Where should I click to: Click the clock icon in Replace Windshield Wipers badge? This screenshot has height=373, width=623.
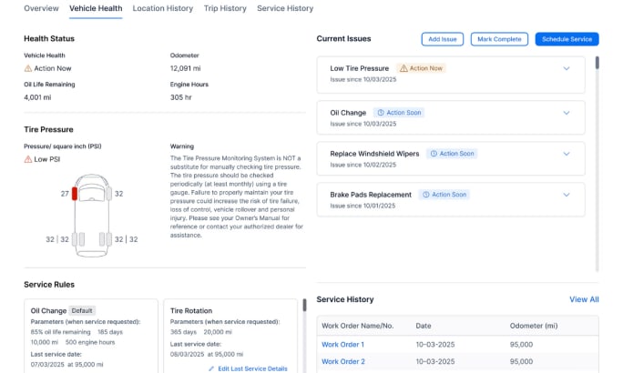434,154
